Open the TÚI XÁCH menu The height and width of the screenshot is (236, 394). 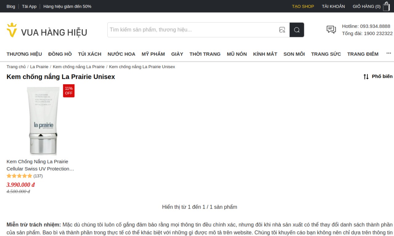point(90,54)
